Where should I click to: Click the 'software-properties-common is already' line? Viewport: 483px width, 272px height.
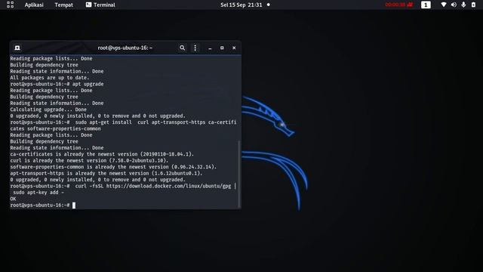[x=113, y=167]
